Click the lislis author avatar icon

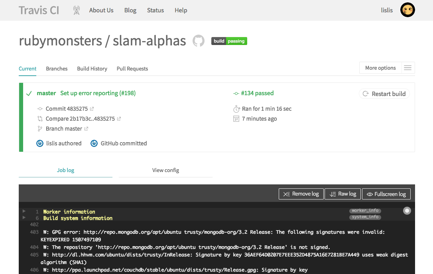(x=40, y=143)
